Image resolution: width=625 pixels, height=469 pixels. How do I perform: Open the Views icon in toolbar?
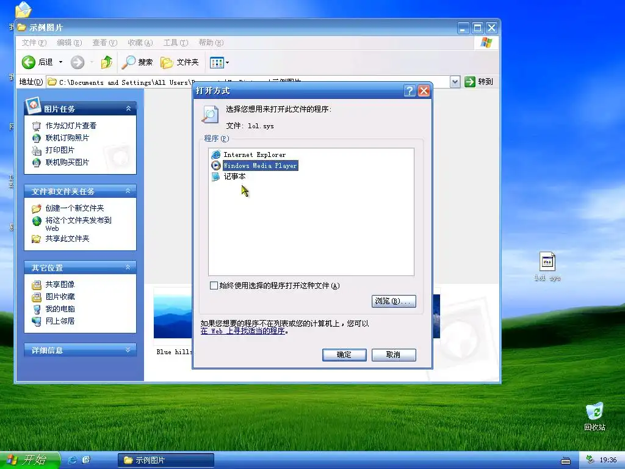click(x=217, y=62)
